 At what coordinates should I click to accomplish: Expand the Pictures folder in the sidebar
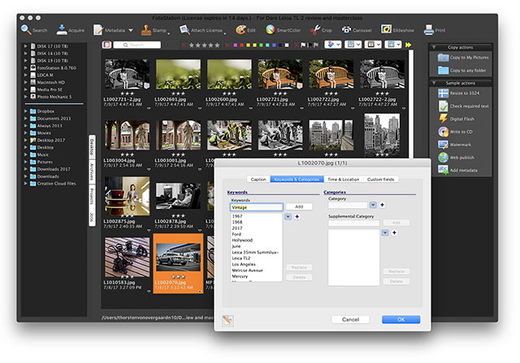point(25,162)
